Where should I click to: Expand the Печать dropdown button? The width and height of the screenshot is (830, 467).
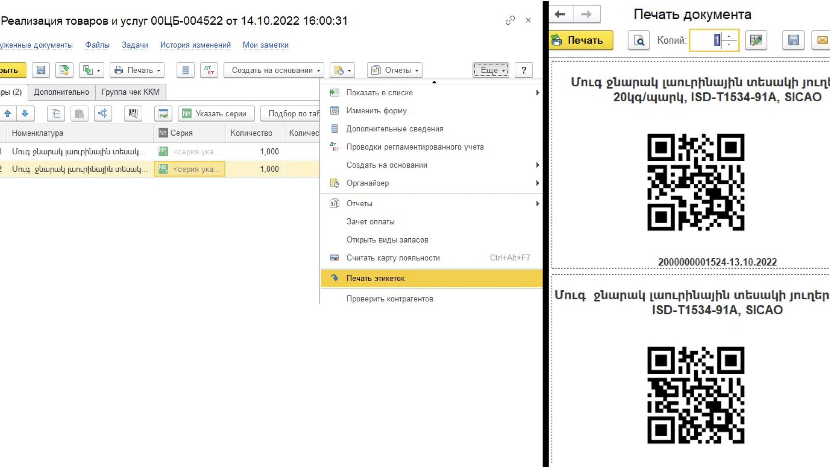[137, 70]
